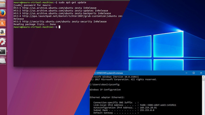This screenshot has width=205, height=115.
Task: Click '2017 Microsoft Corporation. All rights reserved.' line
Action: pos(124,79)
